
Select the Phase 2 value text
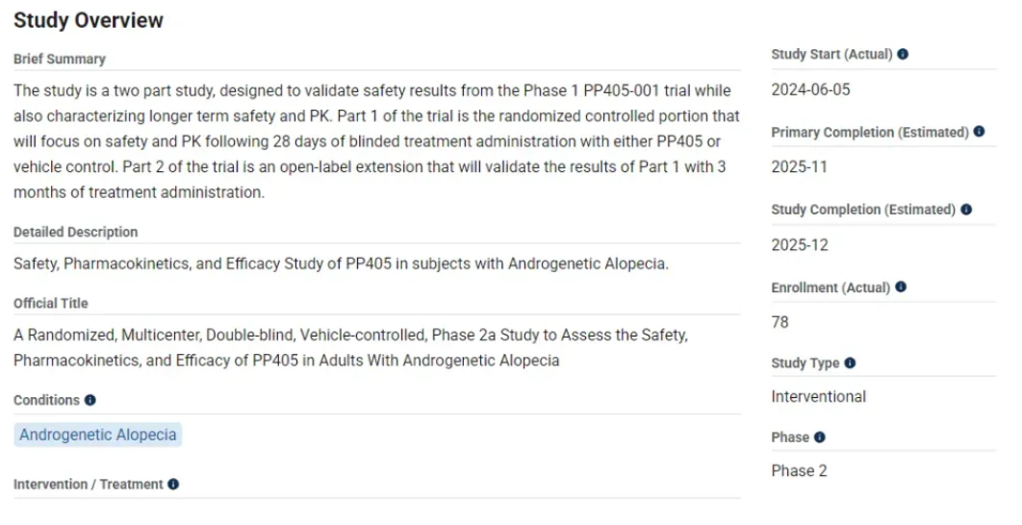coord(800,471)
